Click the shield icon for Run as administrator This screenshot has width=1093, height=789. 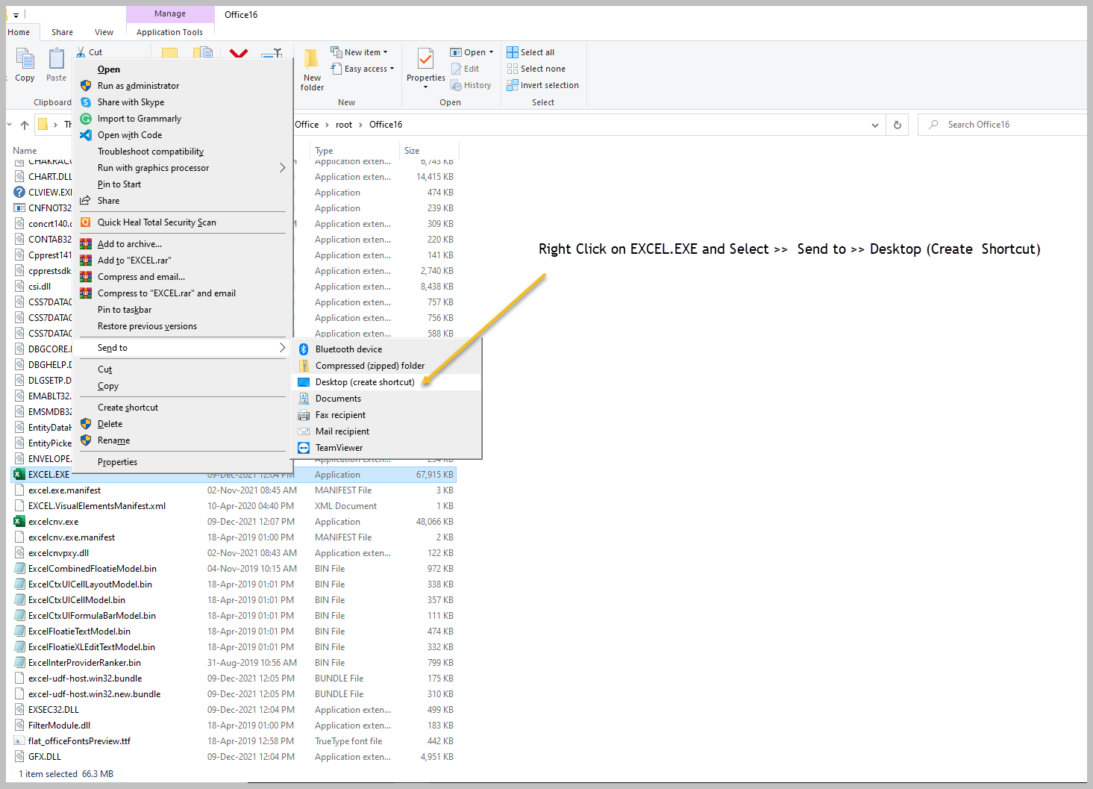click(x=86, y=86)
